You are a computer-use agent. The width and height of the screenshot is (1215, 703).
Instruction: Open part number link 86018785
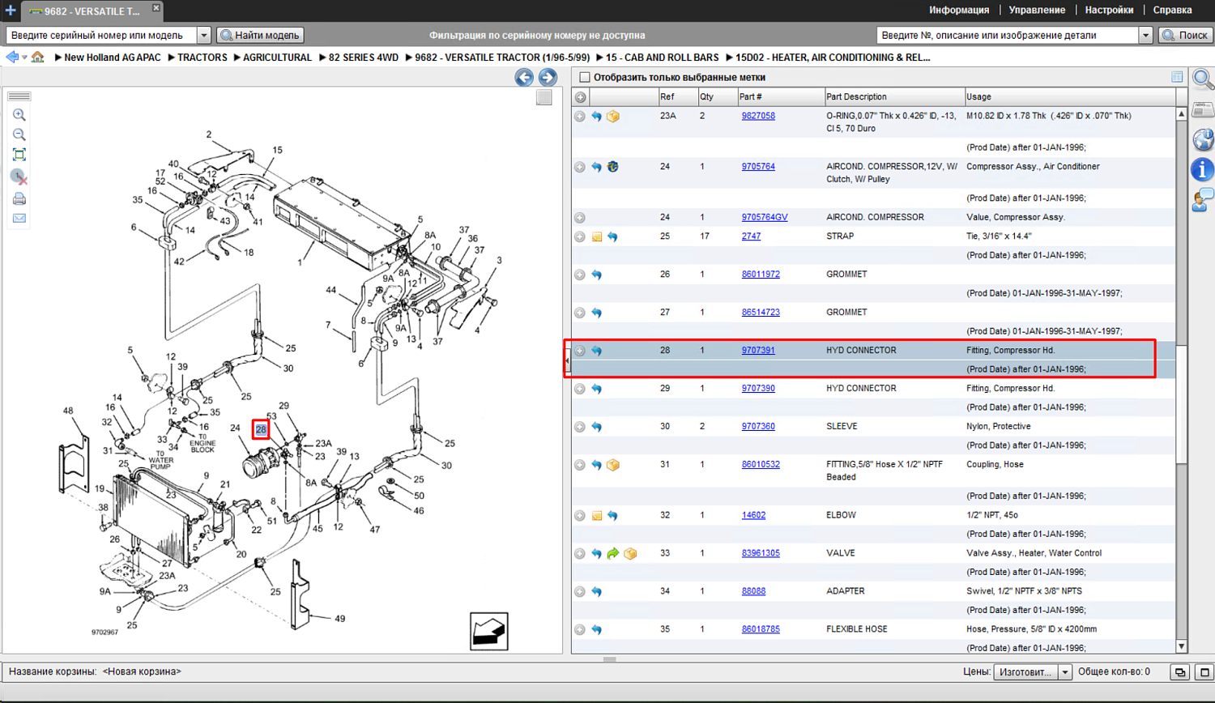pyautogui.click(x=761, y=629)
